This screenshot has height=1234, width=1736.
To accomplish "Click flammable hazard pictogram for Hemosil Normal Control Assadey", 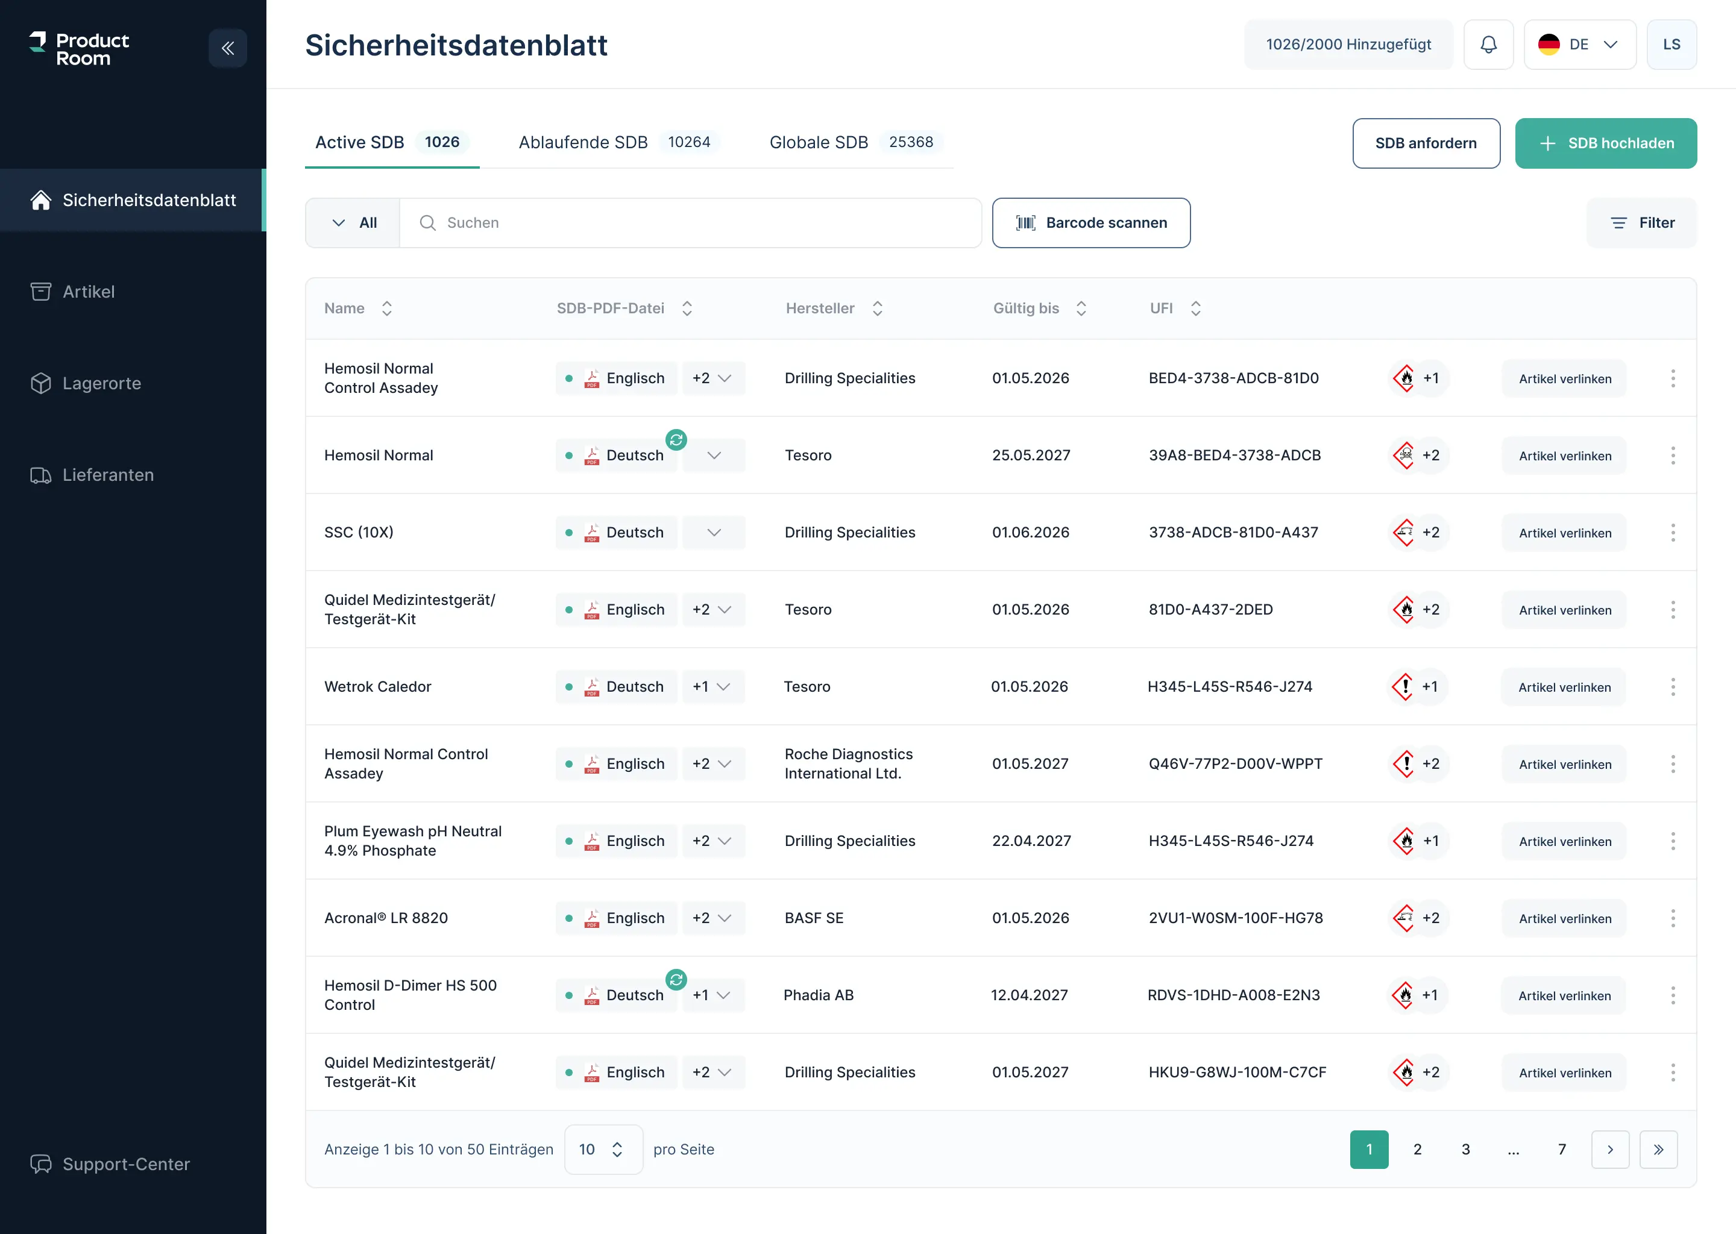I will click(x=1404, y=378).
